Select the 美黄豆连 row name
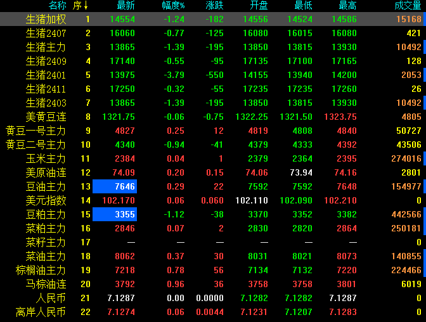Screen dimensions: 426x322 pos(46,117)
